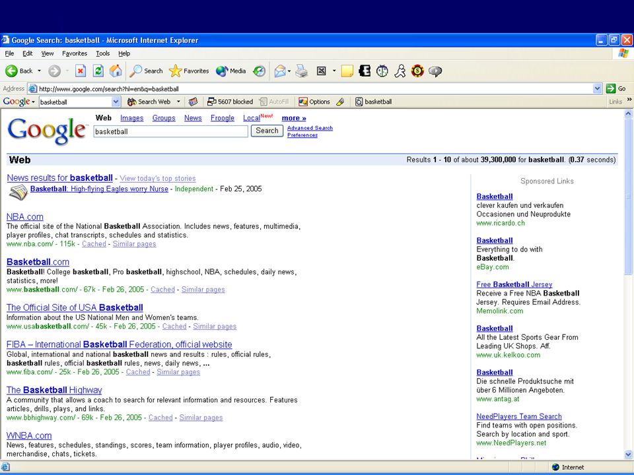Viewport: 634px width, 475px height.
Task: Click the newspaper icon beside news result
Action: click(18, 192)
